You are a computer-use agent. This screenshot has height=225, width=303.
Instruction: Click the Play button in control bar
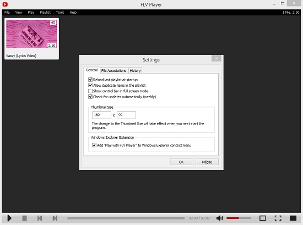click(x=9, y=218)
